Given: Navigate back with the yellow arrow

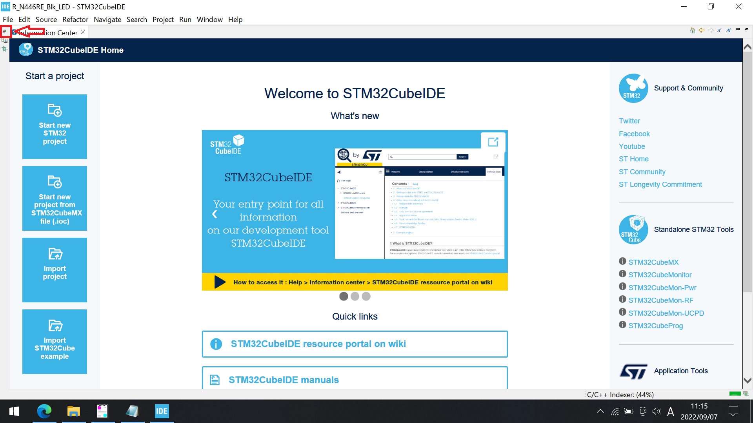Looking at the screenshot, I should click(x=702, y=31).
